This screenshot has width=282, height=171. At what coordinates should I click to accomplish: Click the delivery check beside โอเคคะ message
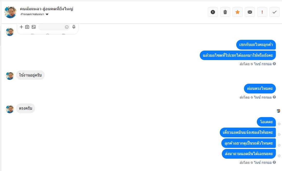tap(279, 124)
